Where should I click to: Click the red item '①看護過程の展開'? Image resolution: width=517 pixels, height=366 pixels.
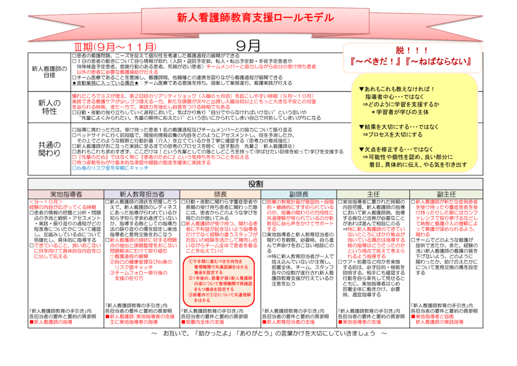point(129,256)
